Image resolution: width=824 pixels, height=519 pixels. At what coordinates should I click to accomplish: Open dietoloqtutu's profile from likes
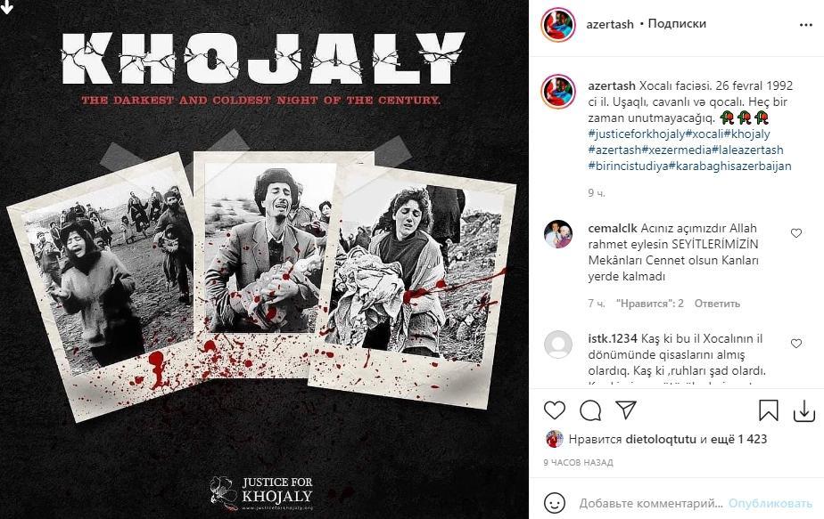[x=661, y=439]
